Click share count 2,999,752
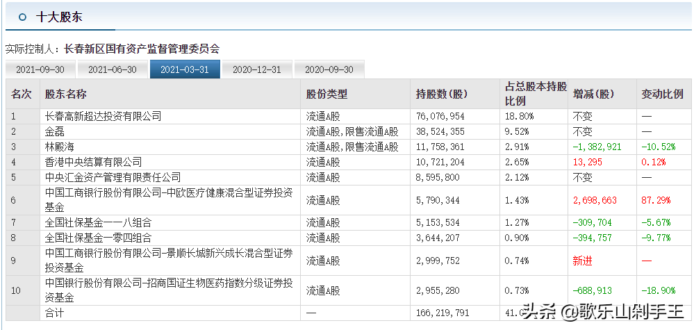The width and height of the screenshot is (694, 330). point(438,261)
